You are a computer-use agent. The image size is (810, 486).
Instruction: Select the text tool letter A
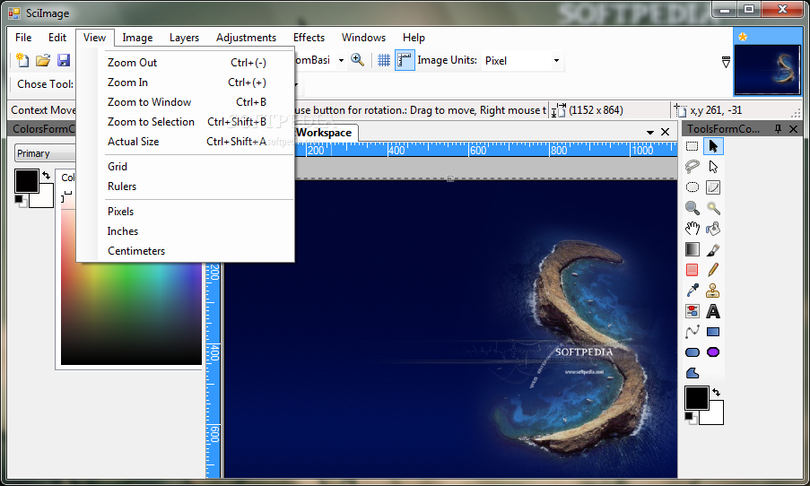click(713, 311)
